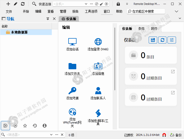
Task: Click 添加信息 ID card icon
Action: (x=98, y=66)
